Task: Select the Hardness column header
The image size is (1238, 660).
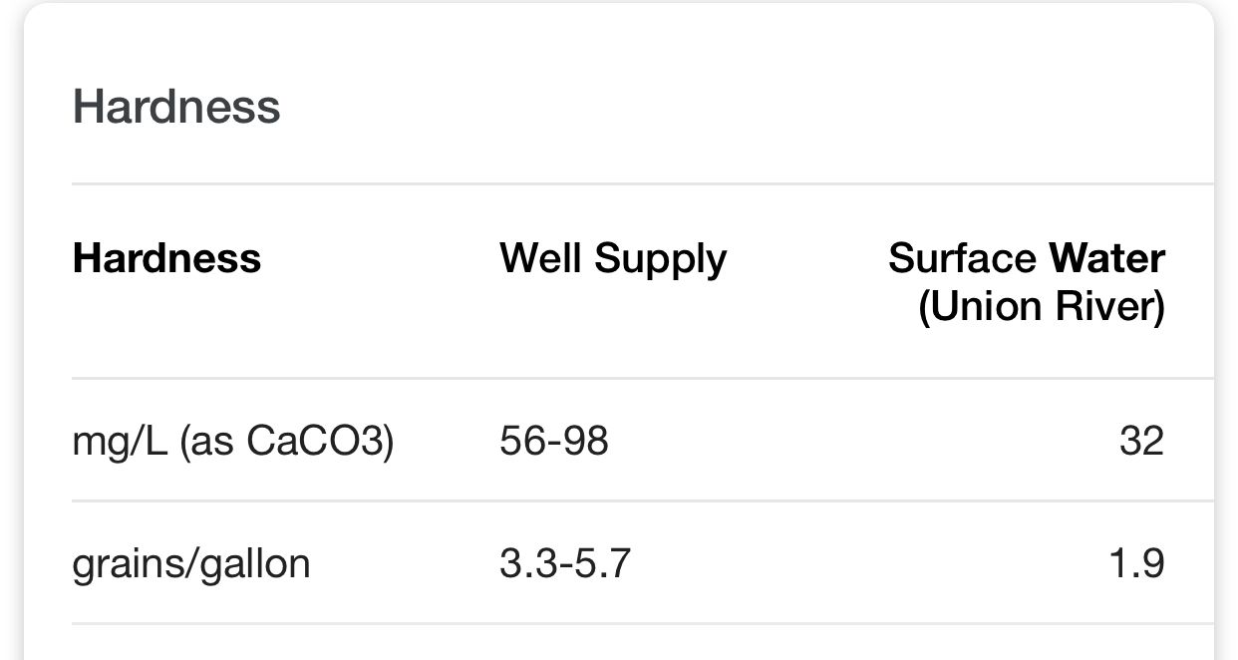Action: (166, 258)
